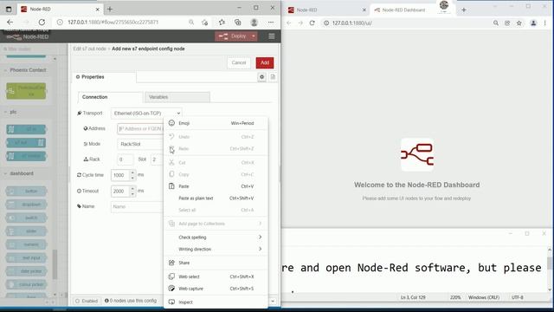Increase Cycle time with stepper arrow

tap(132, 172)
